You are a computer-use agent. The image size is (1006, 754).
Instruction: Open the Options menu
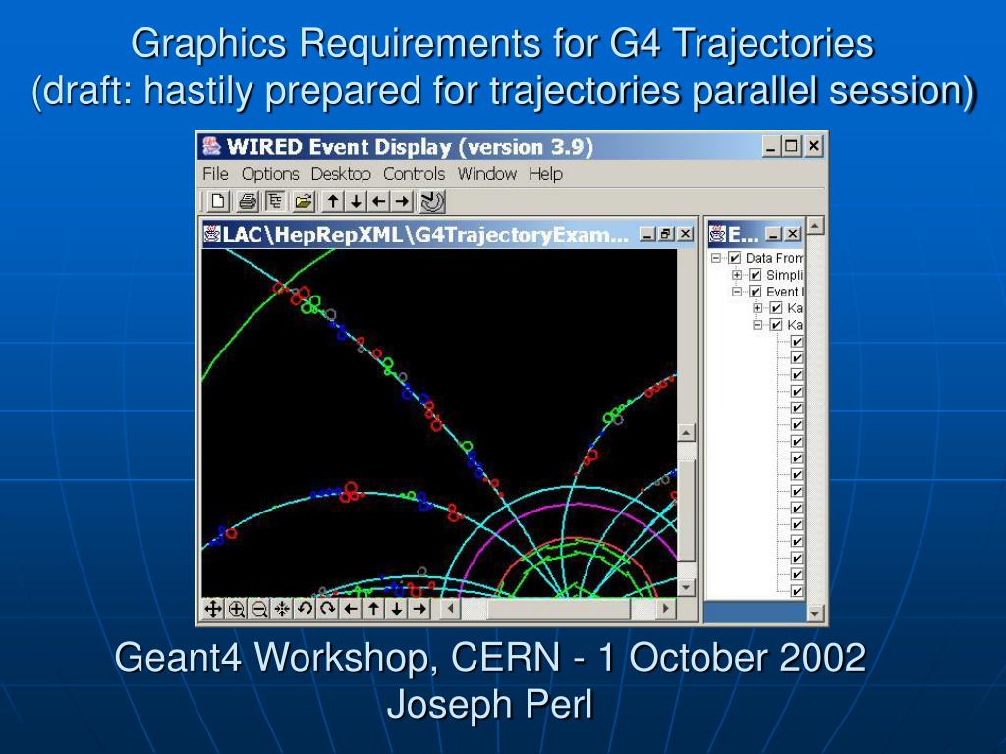click(x=270, y=174)
